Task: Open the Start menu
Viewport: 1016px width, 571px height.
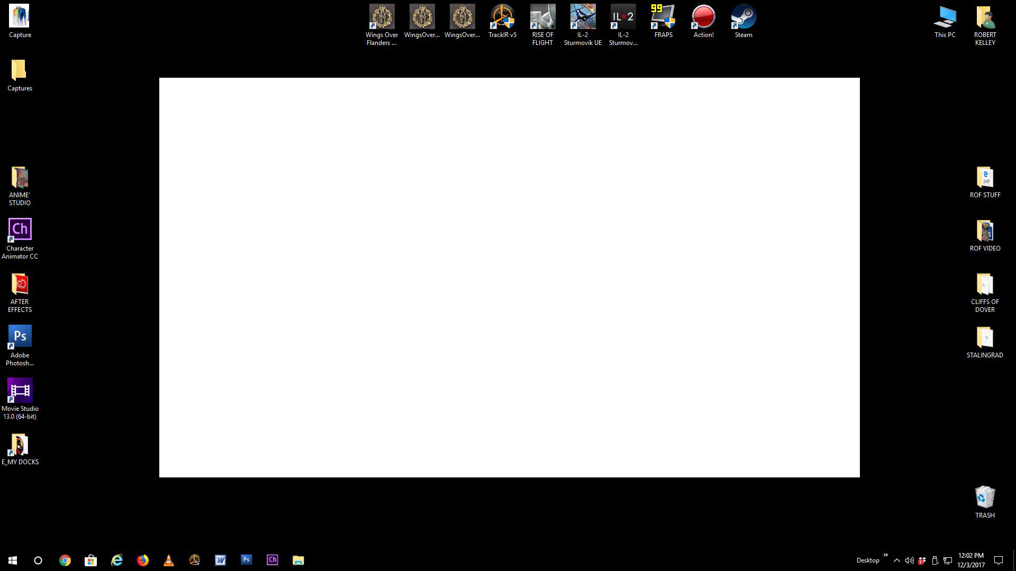Action: pos(13,560)
